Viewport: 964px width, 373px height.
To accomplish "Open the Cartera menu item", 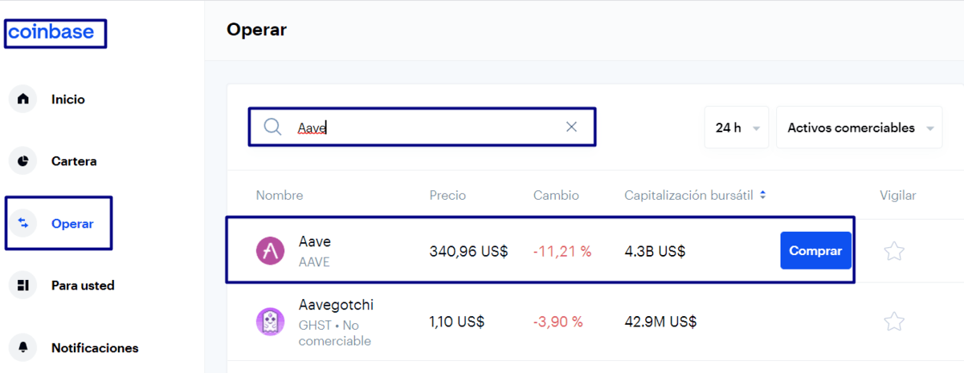I will click(74, 161).
